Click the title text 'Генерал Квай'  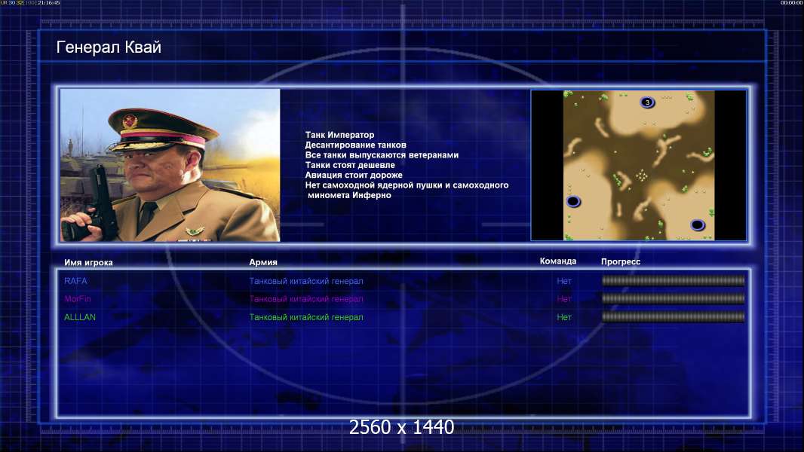click(x=109, y=47)
